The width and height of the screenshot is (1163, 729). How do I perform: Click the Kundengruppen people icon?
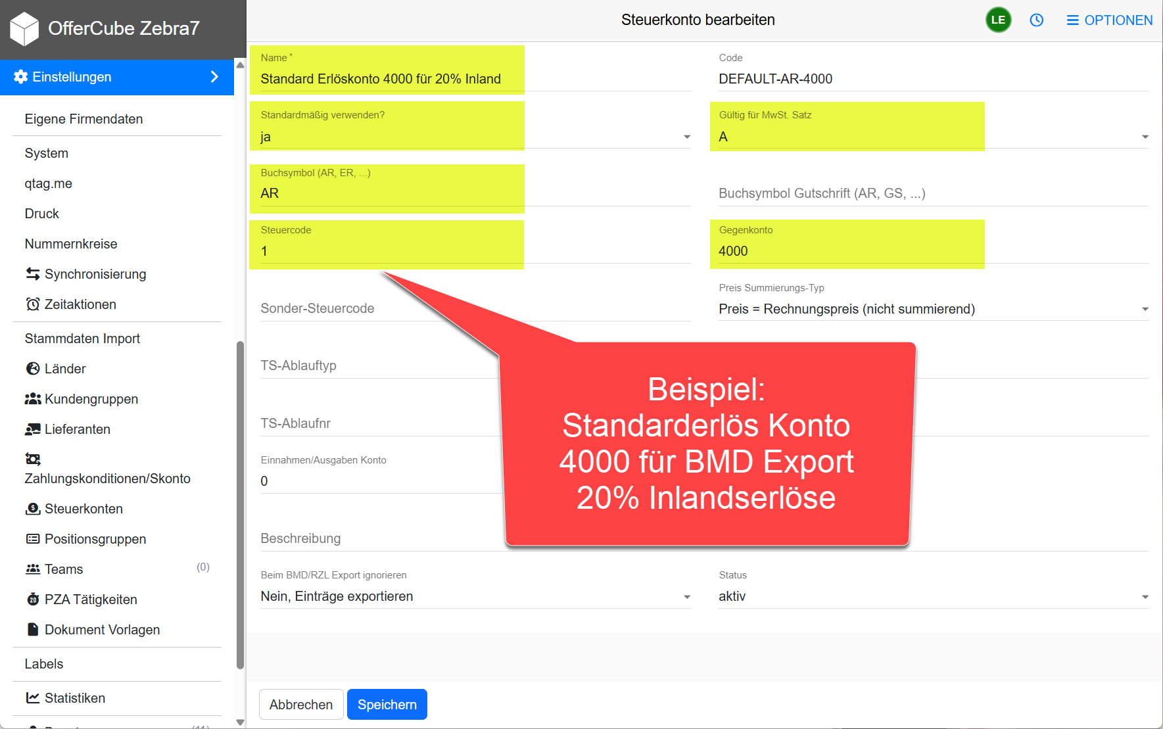click(x=33, y=398)
